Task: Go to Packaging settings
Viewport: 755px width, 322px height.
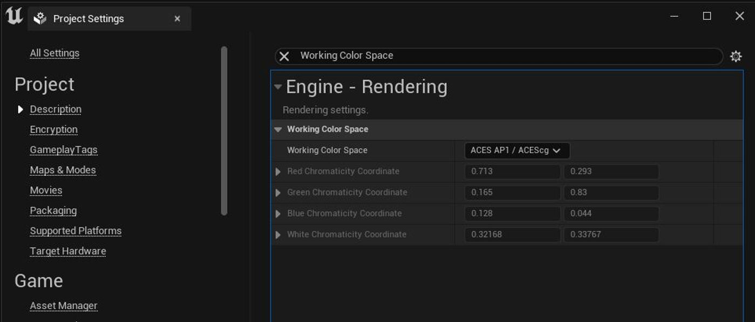Action: click(x=53, y=210)
